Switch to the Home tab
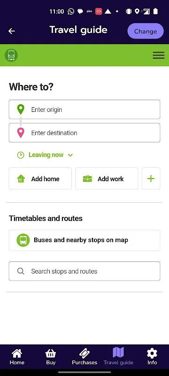169x376 pixels. pos(17,357)
